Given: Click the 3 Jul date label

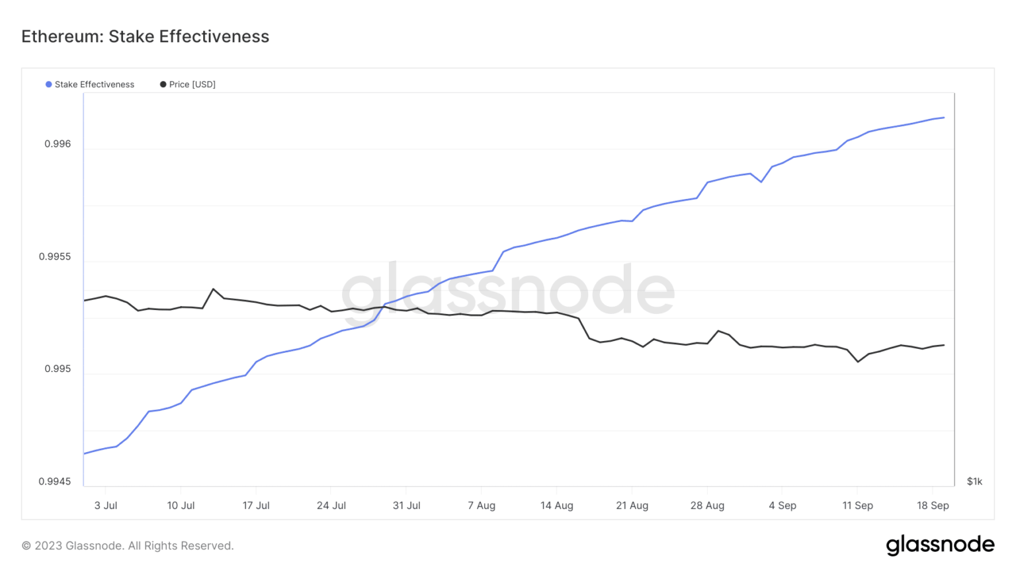Looking at the screenshot, I should click(106, 506).
